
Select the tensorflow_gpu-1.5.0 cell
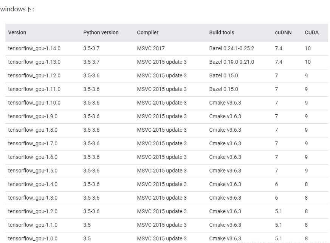pos(33,171)
